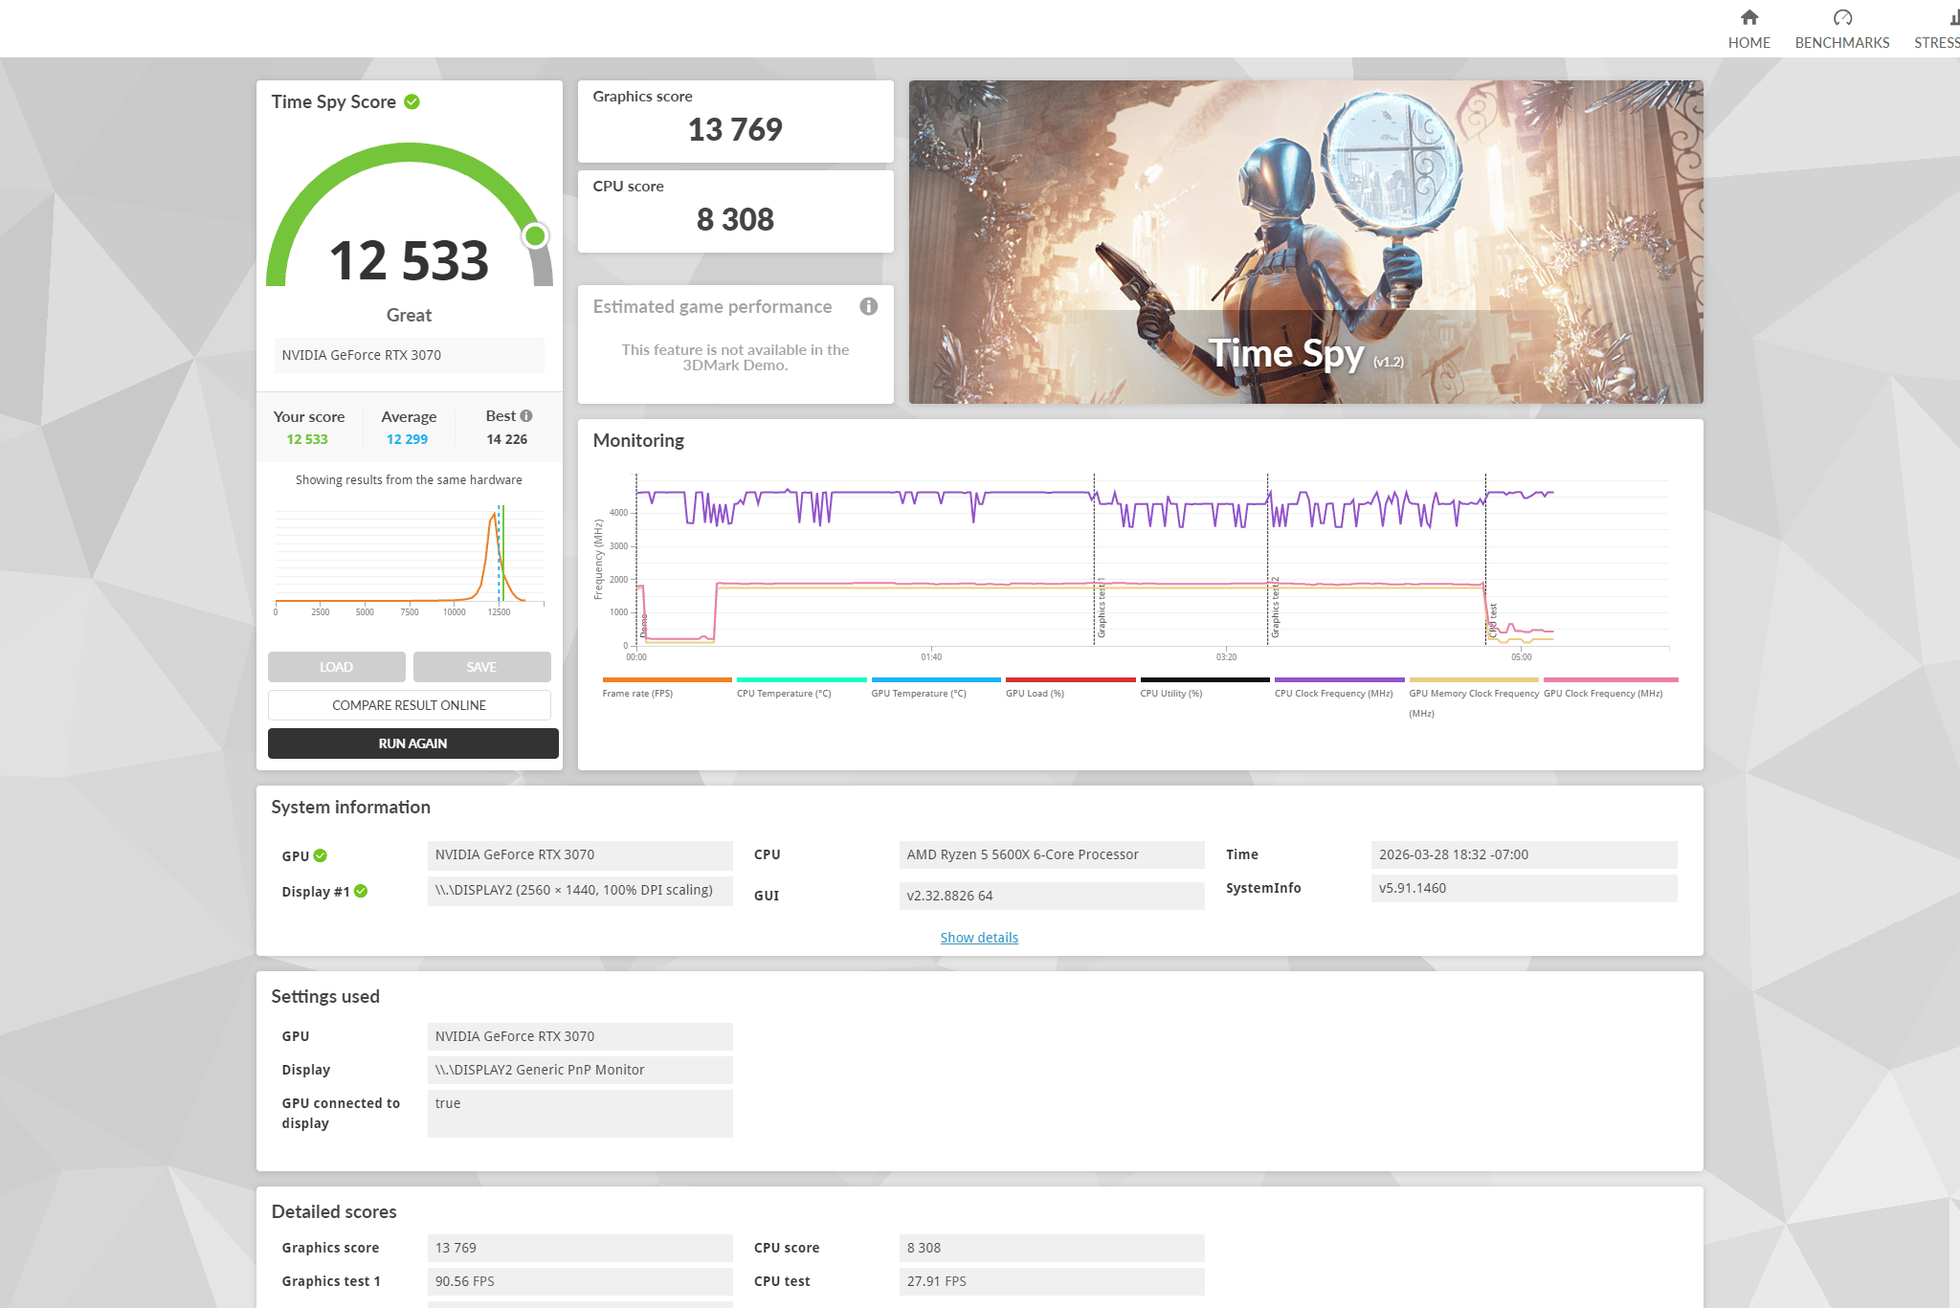Screen dimensions: 1960x1308
Task: Open the Show details link
Action: (979, 938)
